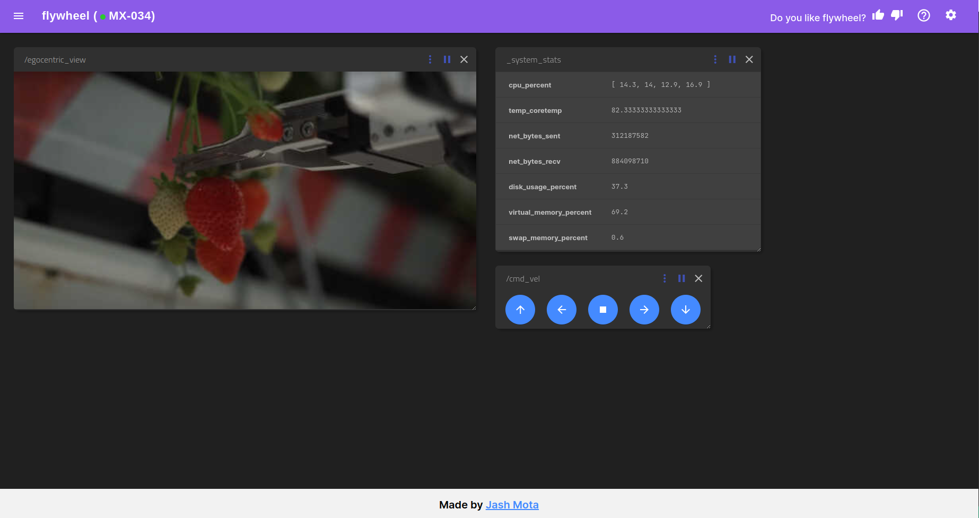Open the sidebar navigation menu

point(18,16)
